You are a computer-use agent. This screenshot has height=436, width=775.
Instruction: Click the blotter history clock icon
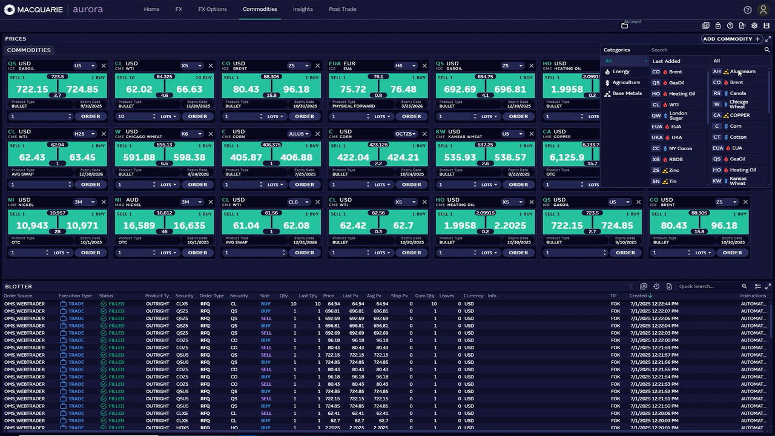656,286
